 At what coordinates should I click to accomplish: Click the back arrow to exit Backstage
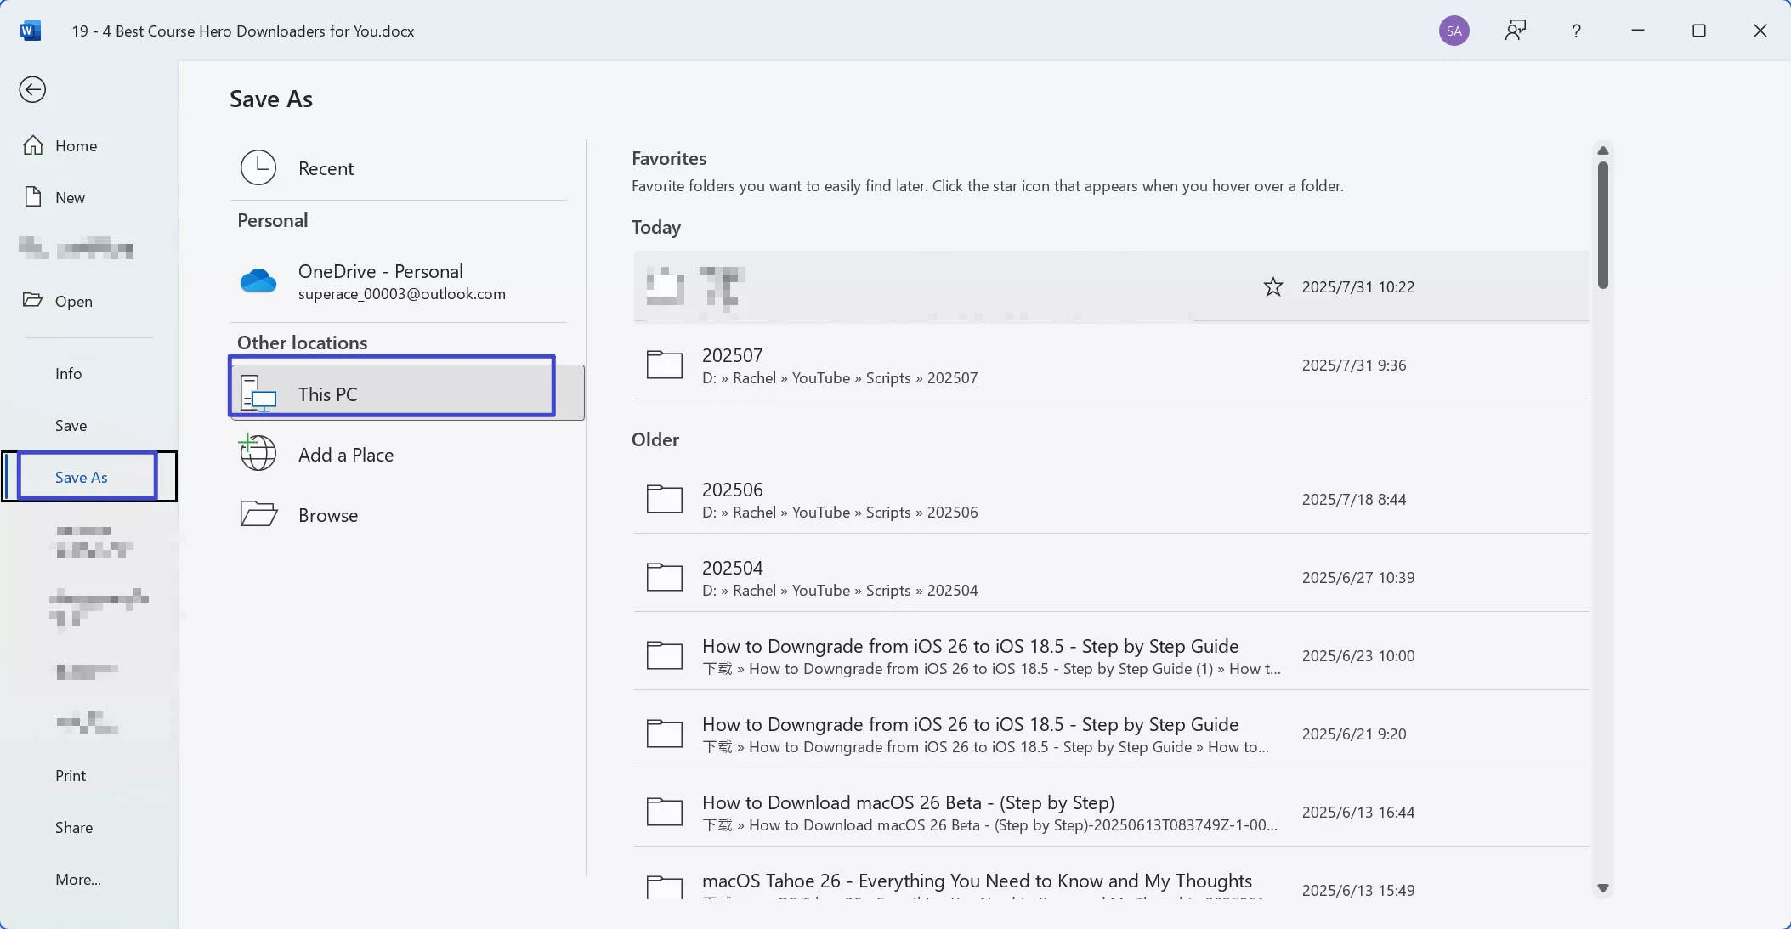tap(32, 90)
